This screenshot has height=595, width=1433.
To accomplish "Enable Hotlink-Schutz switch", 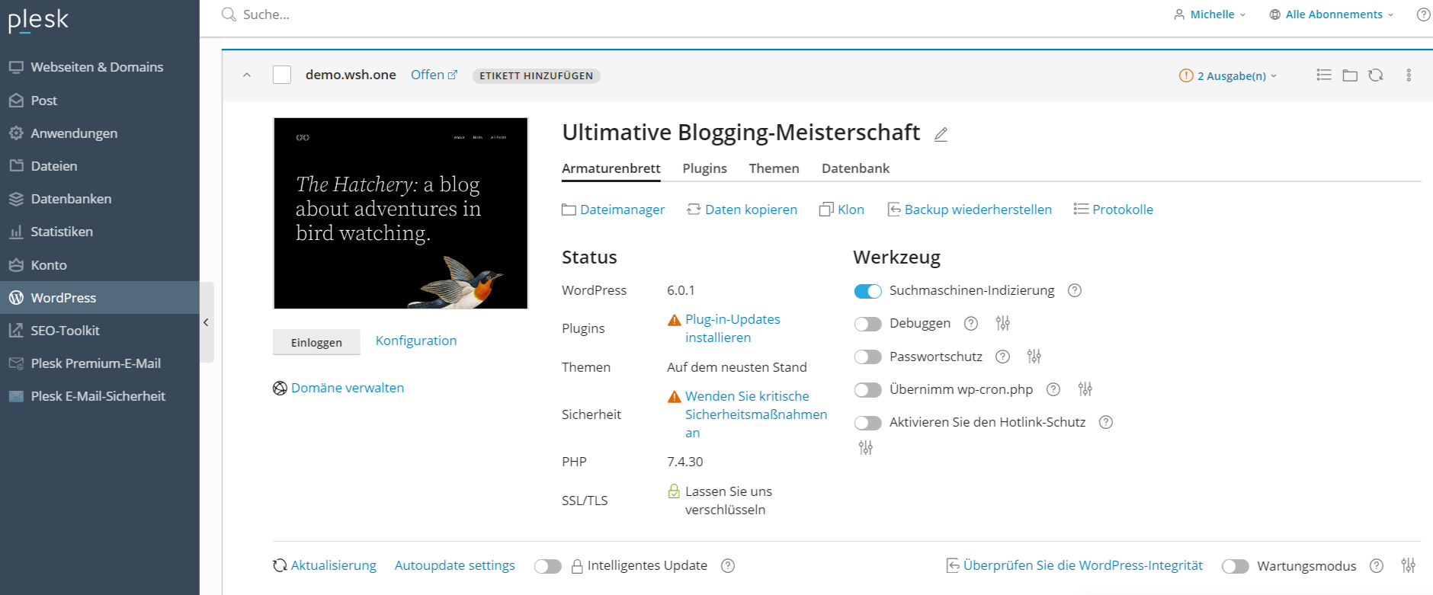I will tap(867, 423).
